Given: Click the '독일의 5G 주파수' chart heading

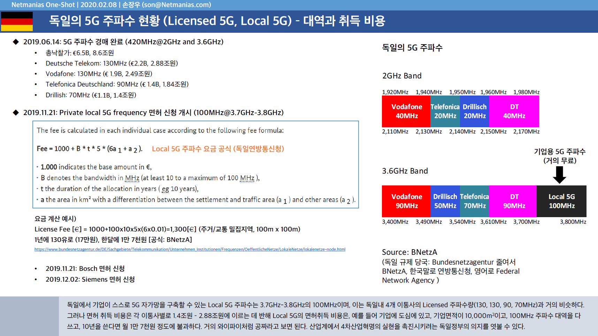Looking at the screenshot, I should tap(412, 48).
